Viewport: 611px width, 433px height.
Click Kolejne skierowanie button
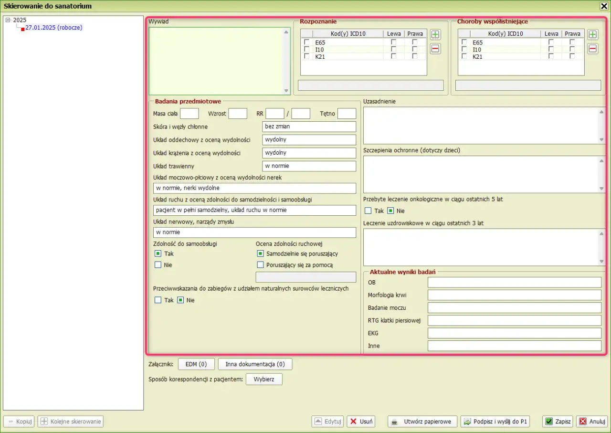(x=71, y=422)
